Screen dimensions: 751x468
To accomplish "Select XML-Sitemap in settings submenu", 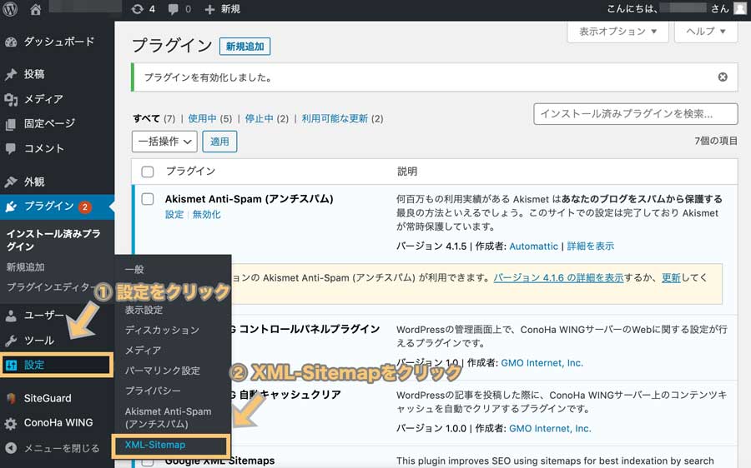I will click(154, 445).
